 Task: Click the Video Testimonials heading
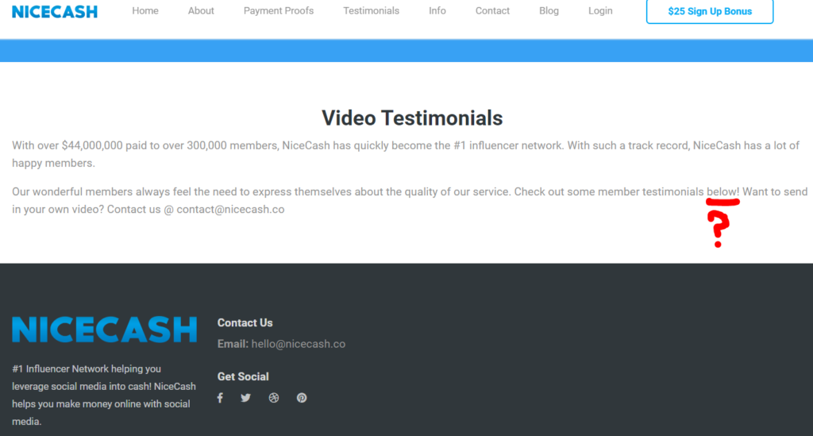412,118
